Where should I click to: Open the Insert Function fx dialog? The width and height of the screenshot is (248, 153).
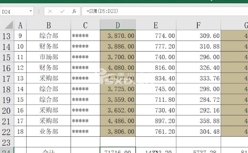pos(74,11)
